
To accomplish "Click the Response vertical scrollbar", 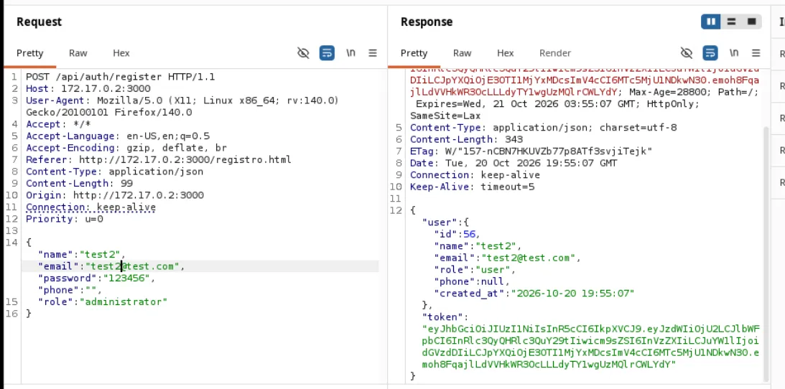I will 766,255.
